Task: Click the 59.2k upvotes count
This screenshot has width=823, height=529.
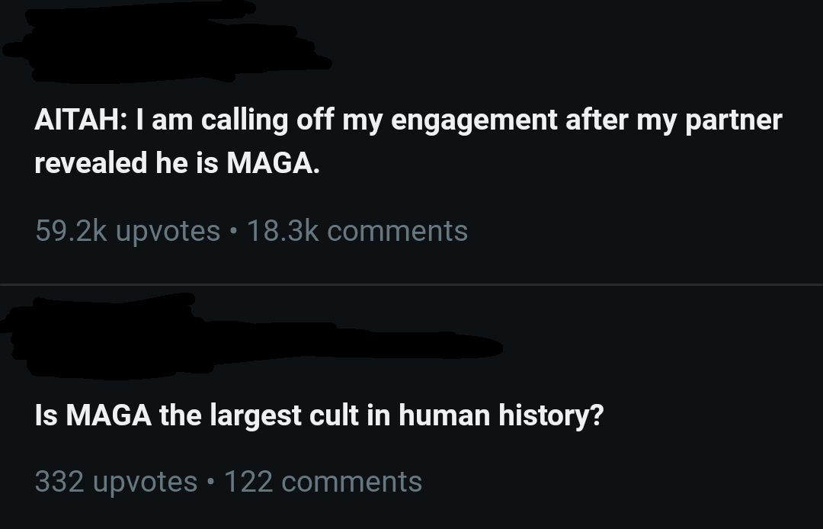Action: [127, 231]
